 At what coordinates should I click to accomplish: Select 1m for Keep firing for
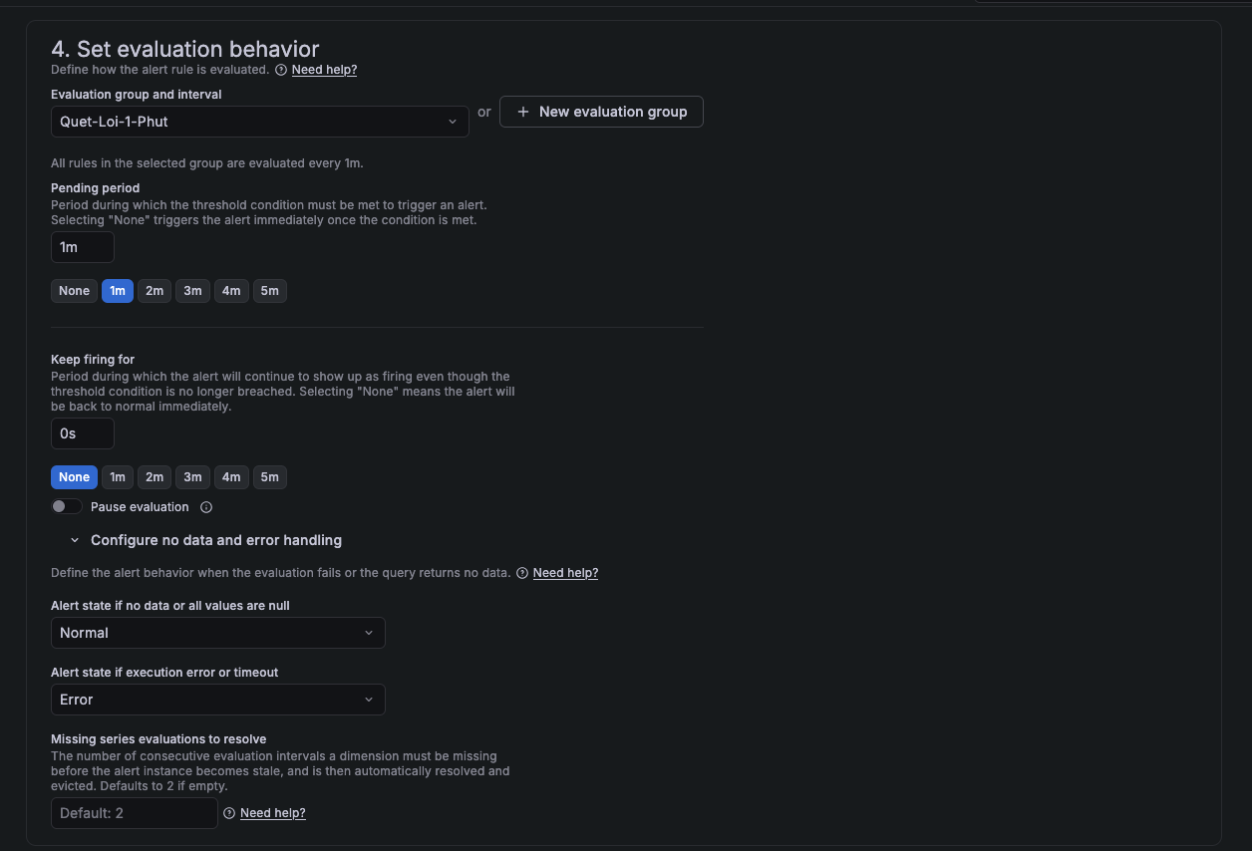click(118, 477)
